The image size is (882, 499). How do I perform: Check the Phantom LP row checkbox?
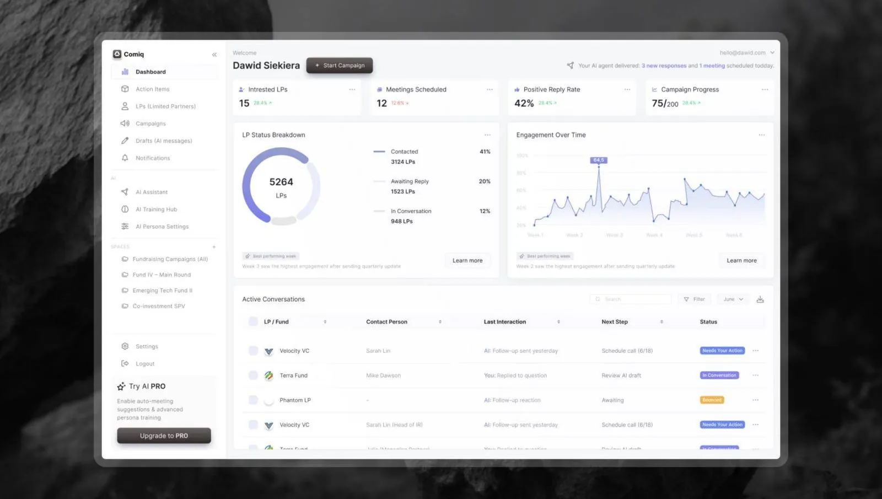tap(254, 400)
